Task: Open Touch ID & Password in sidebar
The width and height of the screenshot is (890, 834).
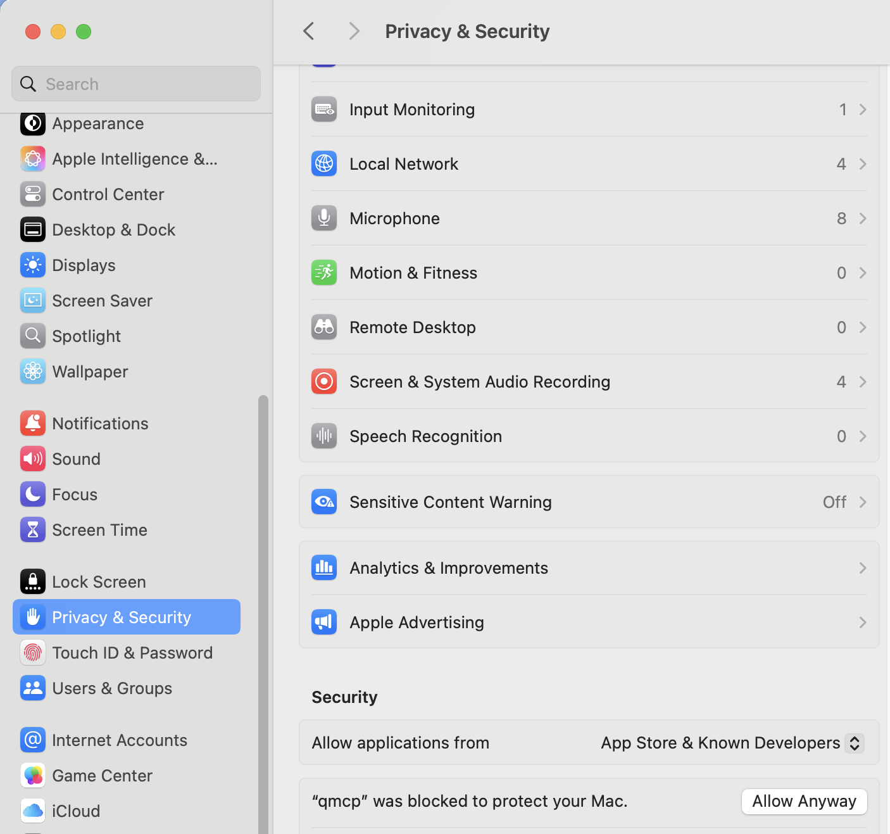Action: [132, 653]
